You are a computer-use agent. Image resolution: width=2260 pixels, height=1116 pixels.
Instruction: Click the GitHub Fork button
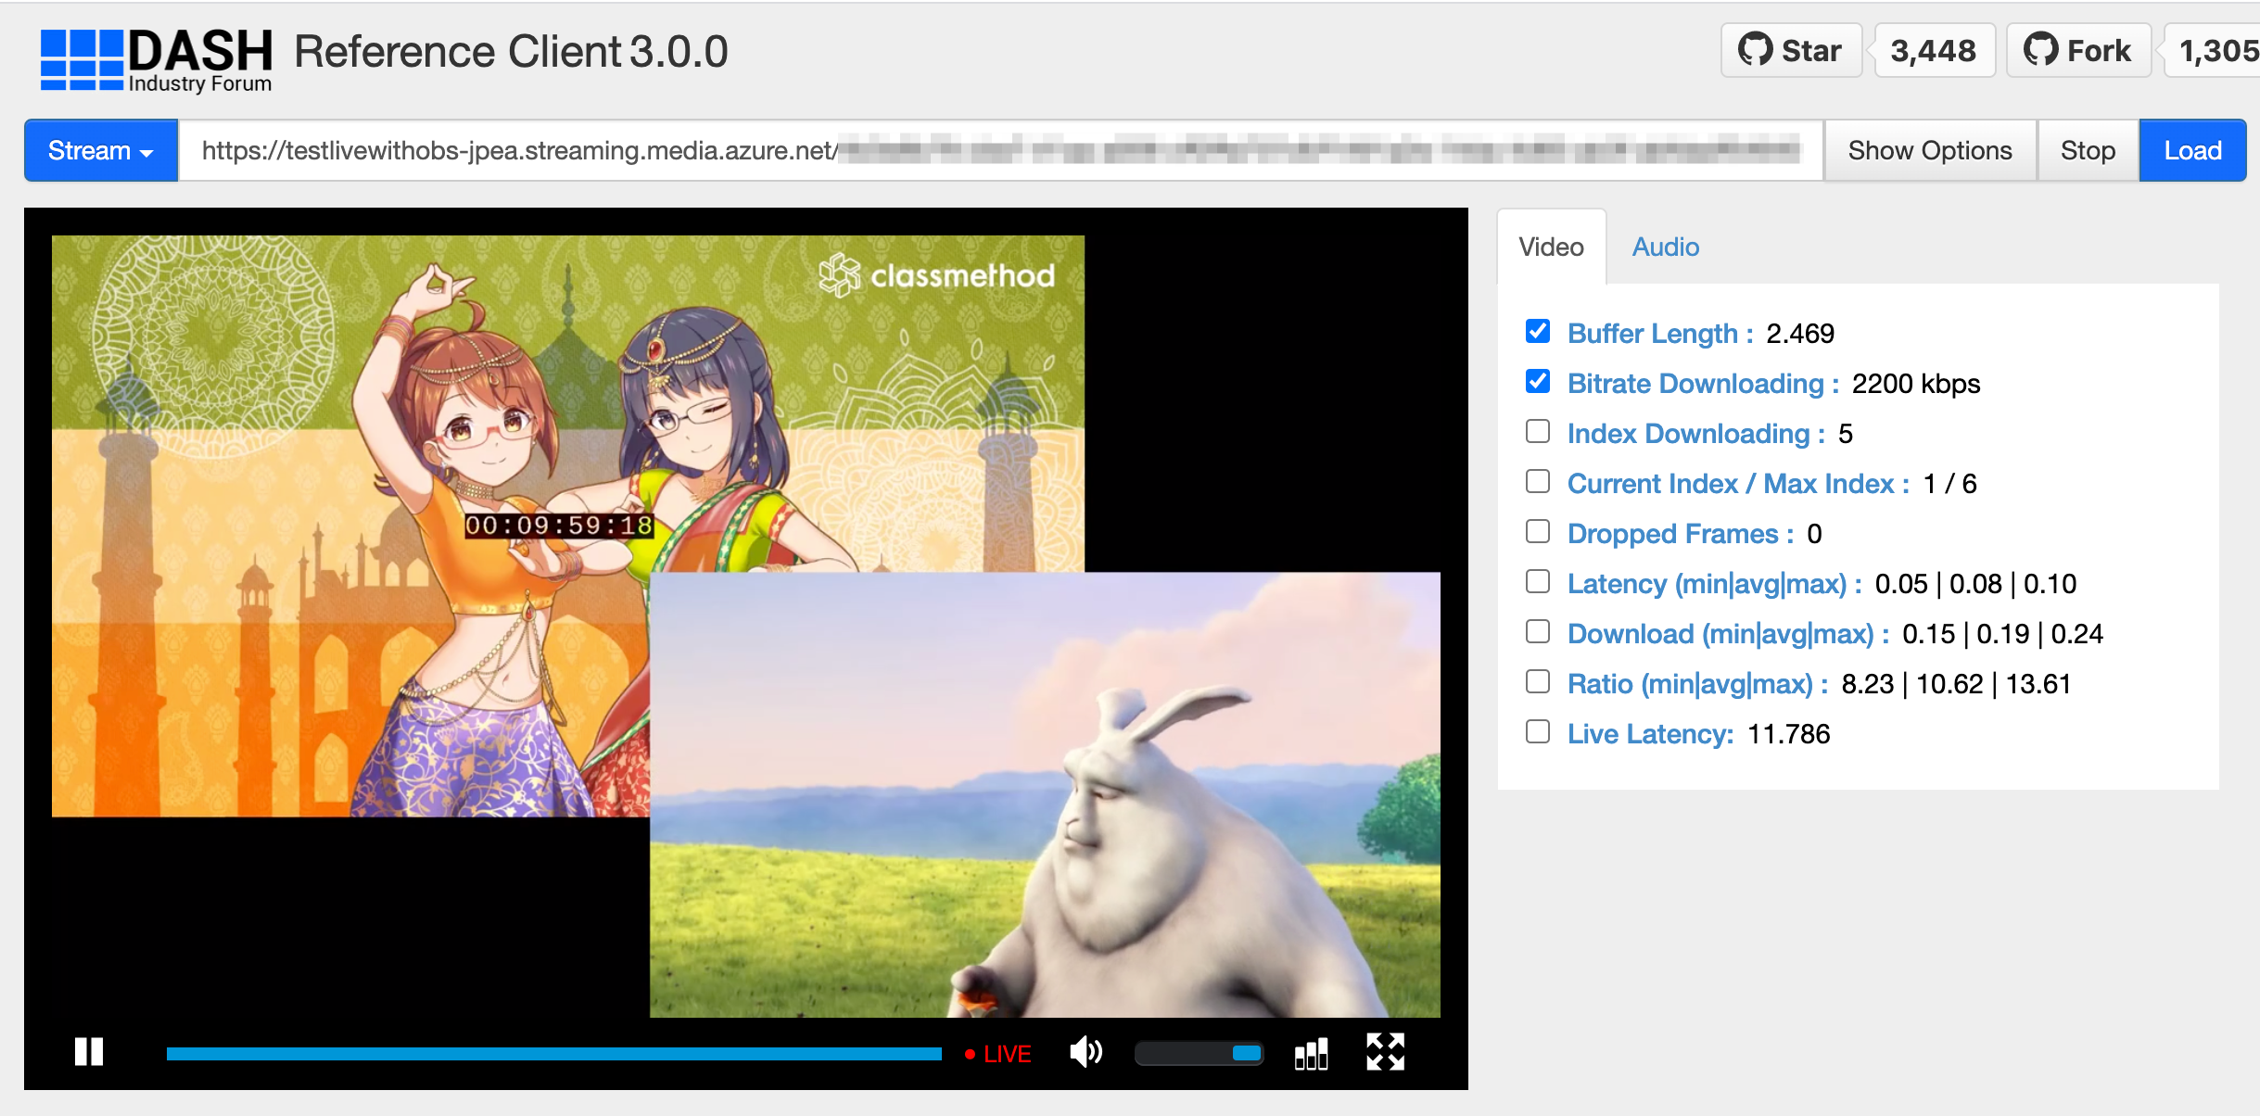[2078, 50]
